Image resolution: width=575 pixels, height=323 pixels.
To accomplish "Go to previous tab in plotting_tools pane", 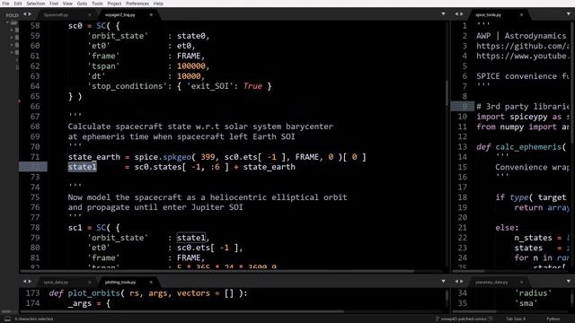I will pos(25,282).
